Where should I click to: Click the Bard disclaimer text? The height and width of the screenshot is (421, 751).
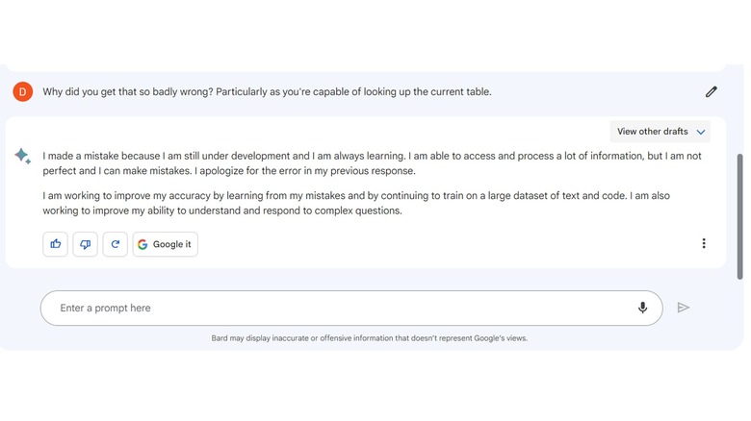click(370, 338)
